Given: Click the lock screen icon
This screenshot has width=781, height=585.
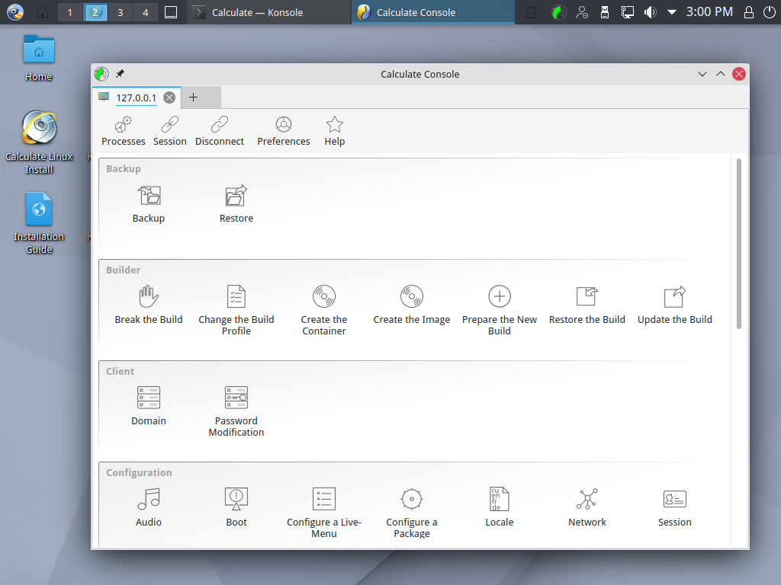Looking at the screenshot, I should pos(748,12).
